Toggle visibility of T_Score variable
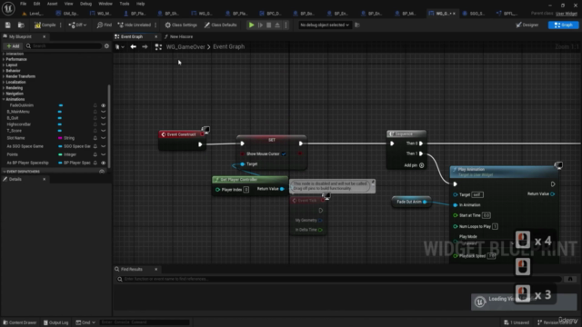582x327 pixels. pyautogui.click(x=103, y=131)
